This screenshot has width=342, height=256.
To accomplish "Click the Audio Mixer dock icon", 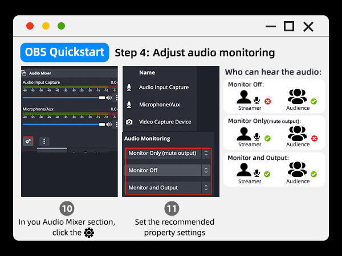I will (x=24, y=73).
